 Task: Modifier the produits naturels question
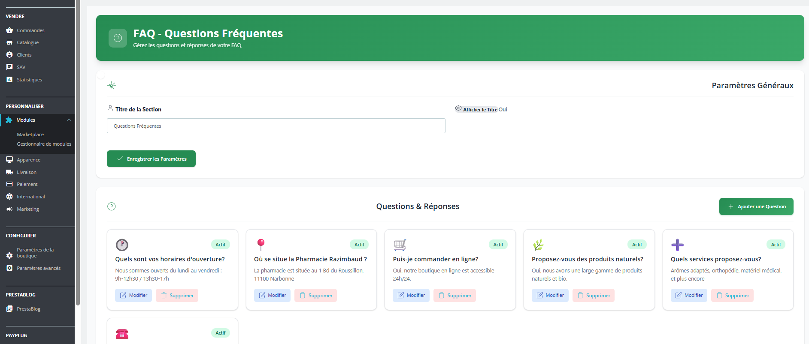pos(550,295)
